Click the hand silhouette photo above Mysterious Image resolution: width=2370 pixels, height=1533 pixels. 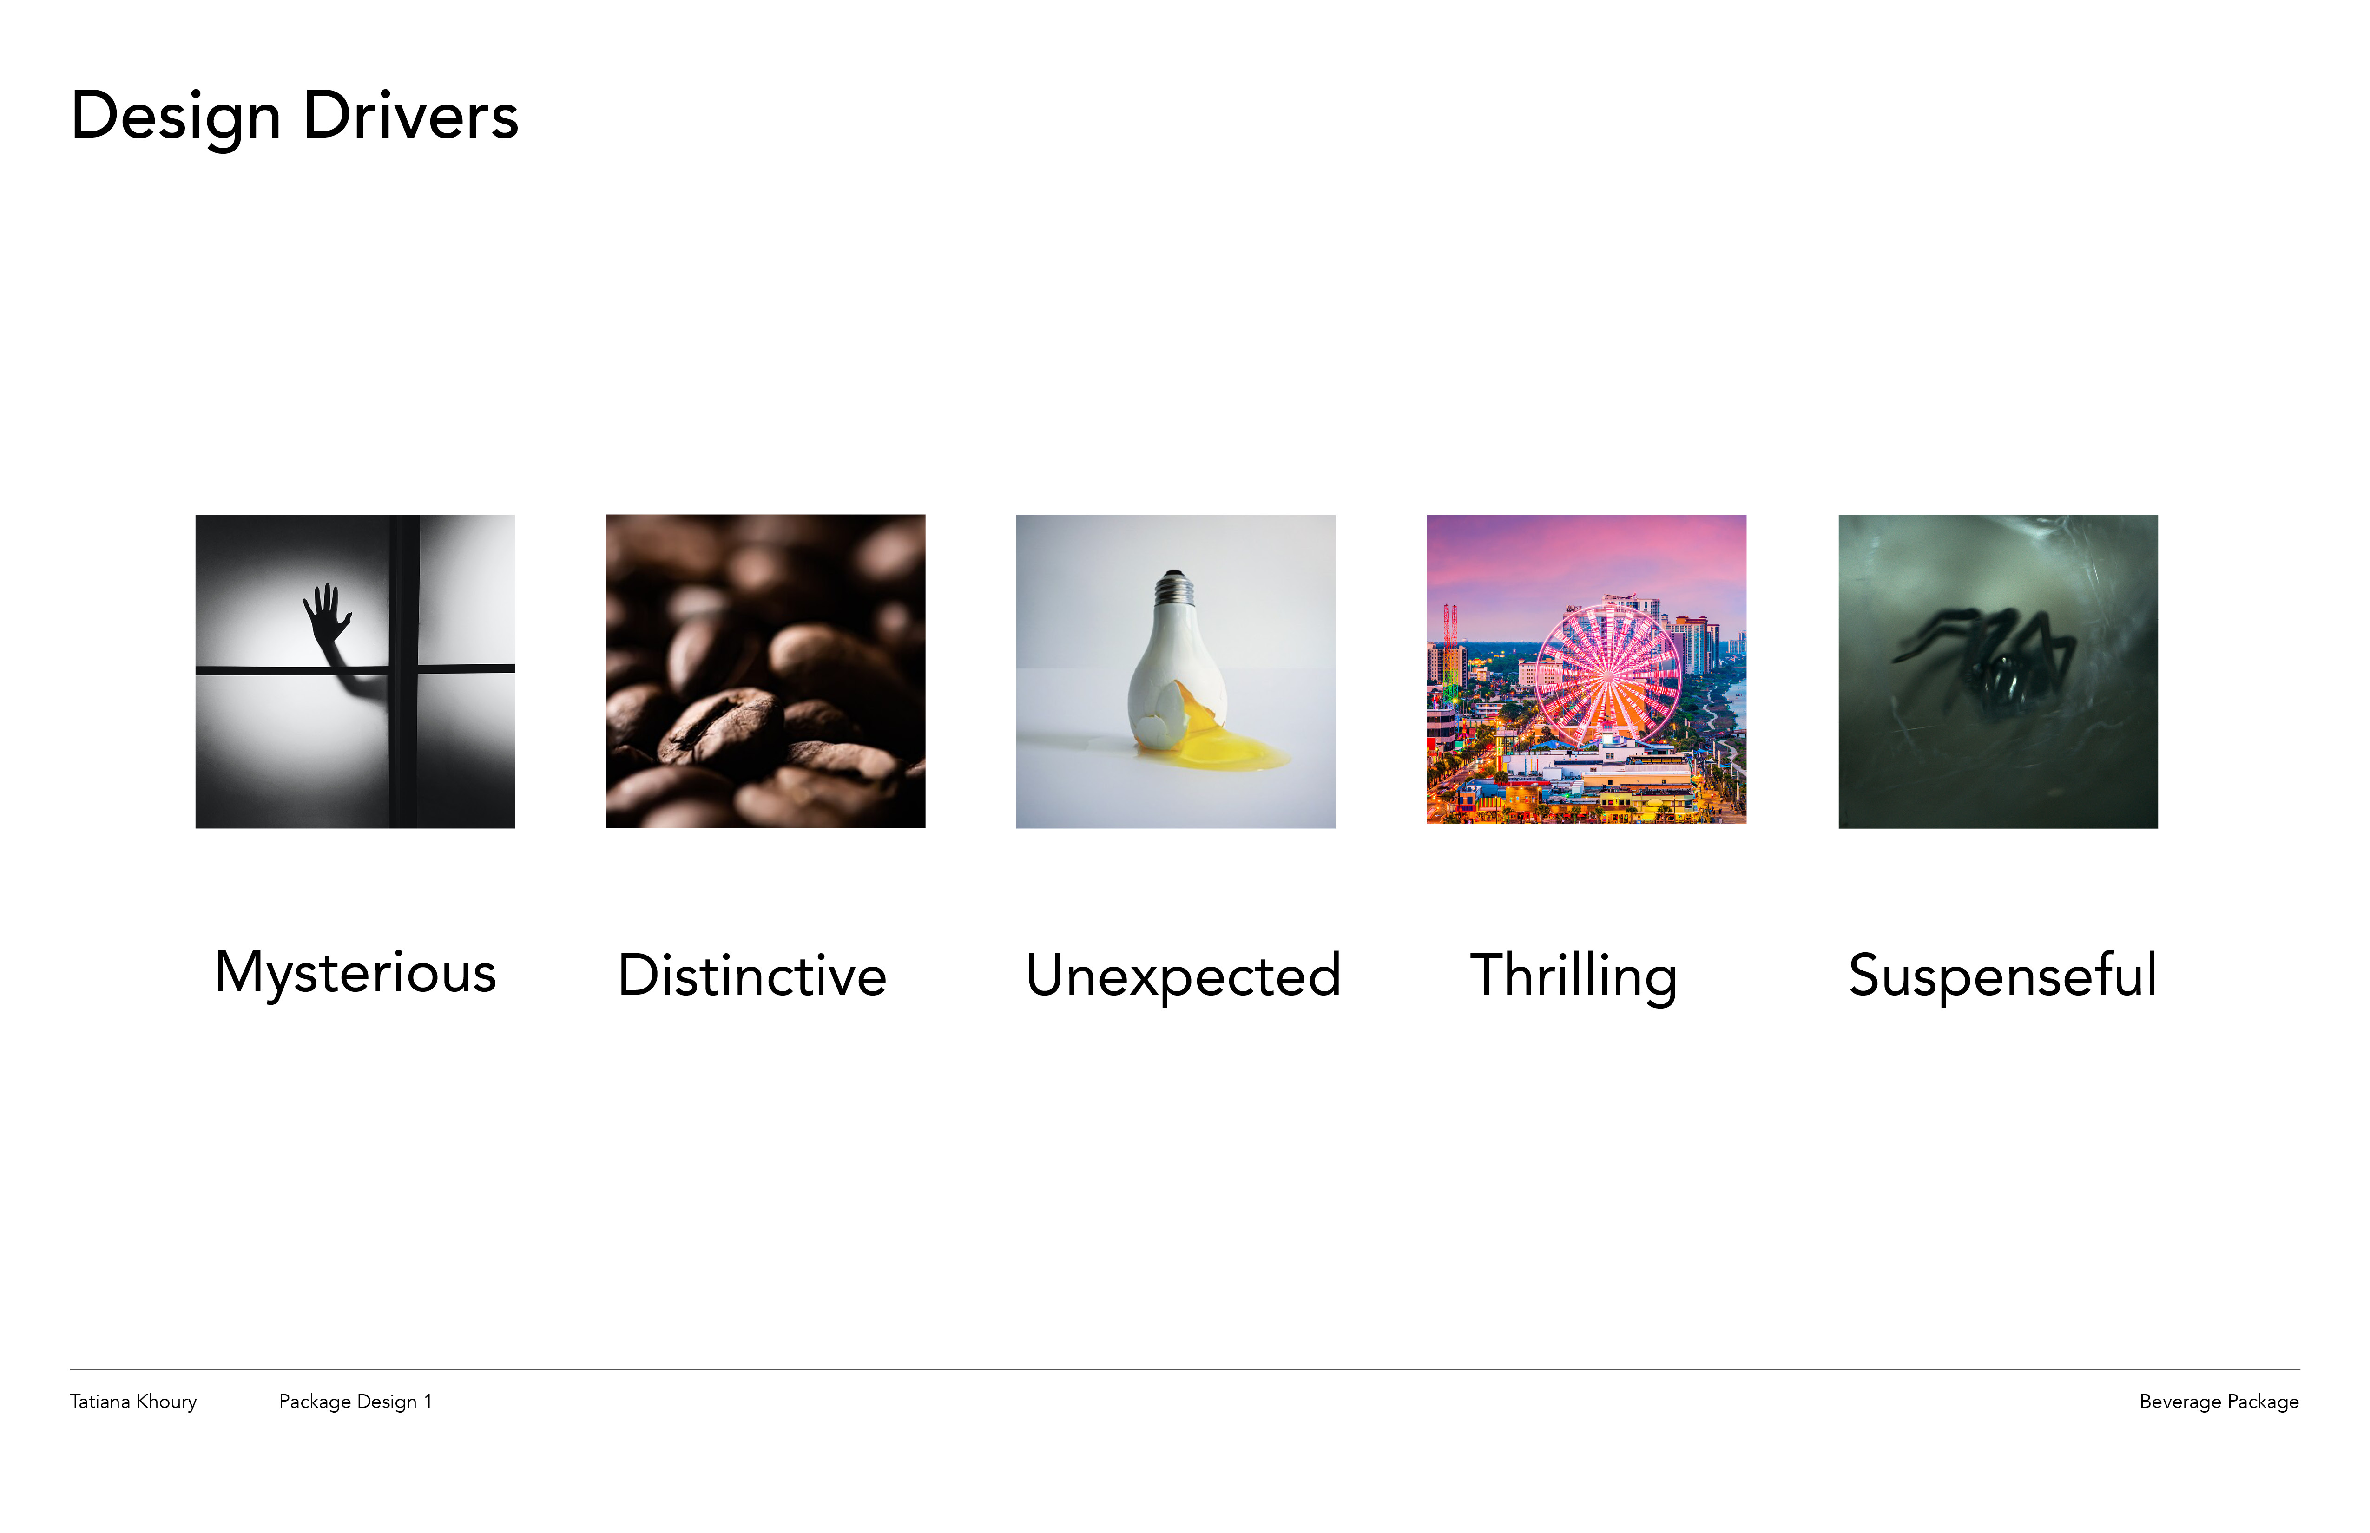pos(355,671)
